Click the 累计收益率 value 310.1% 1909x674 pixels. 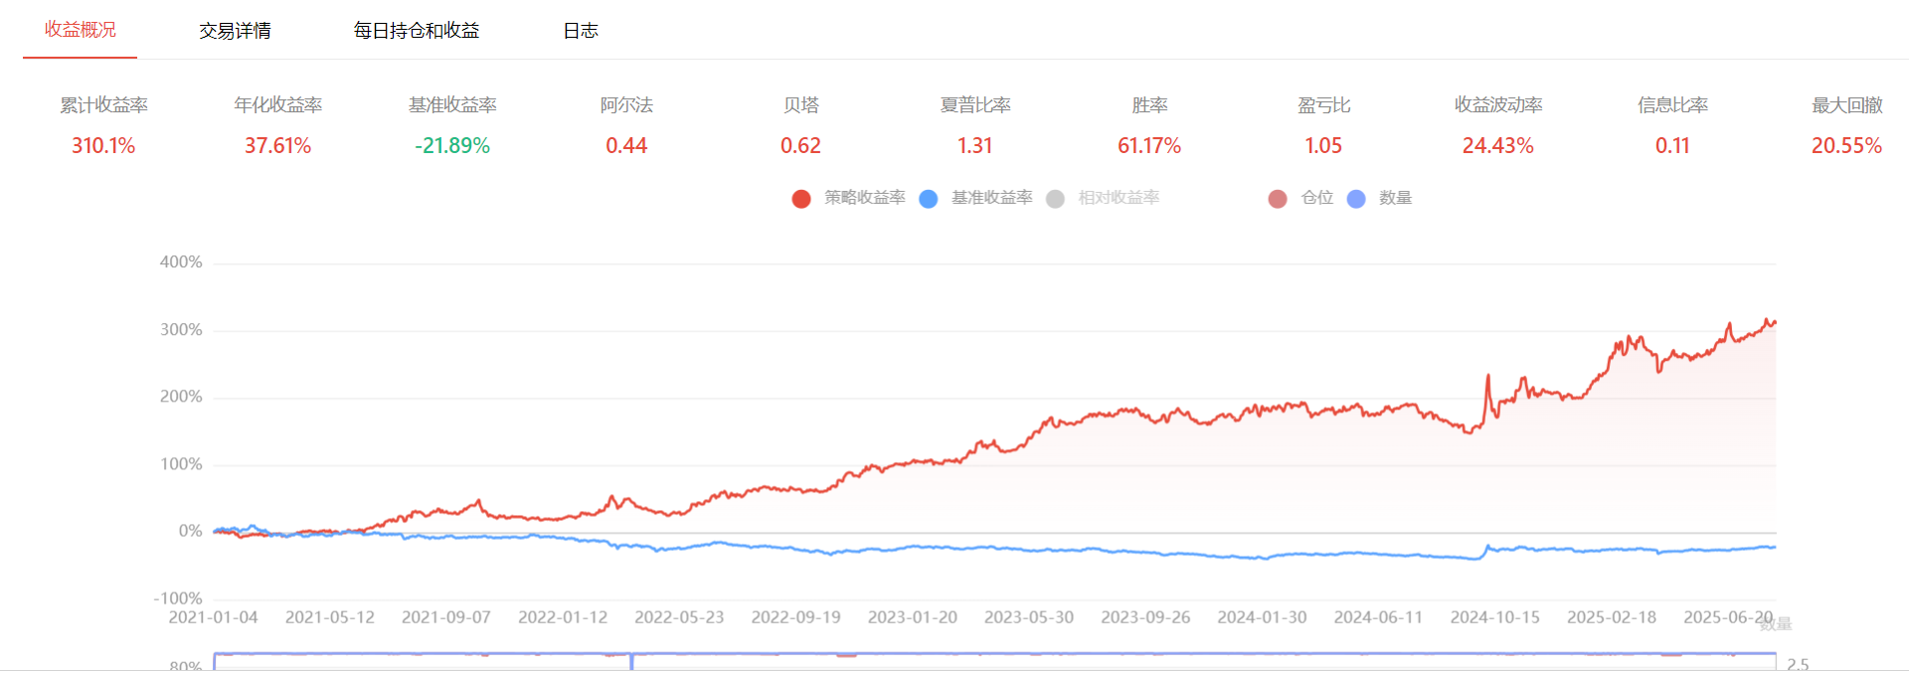(103, 146)
